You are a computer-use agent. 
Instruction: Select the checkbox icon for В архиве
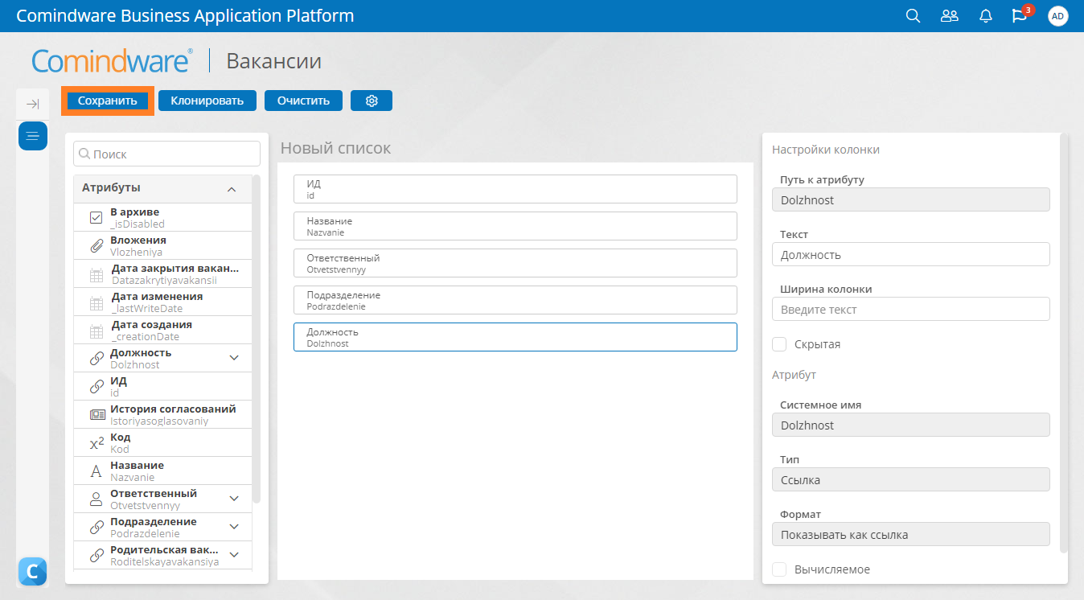(x=96, y=217)
